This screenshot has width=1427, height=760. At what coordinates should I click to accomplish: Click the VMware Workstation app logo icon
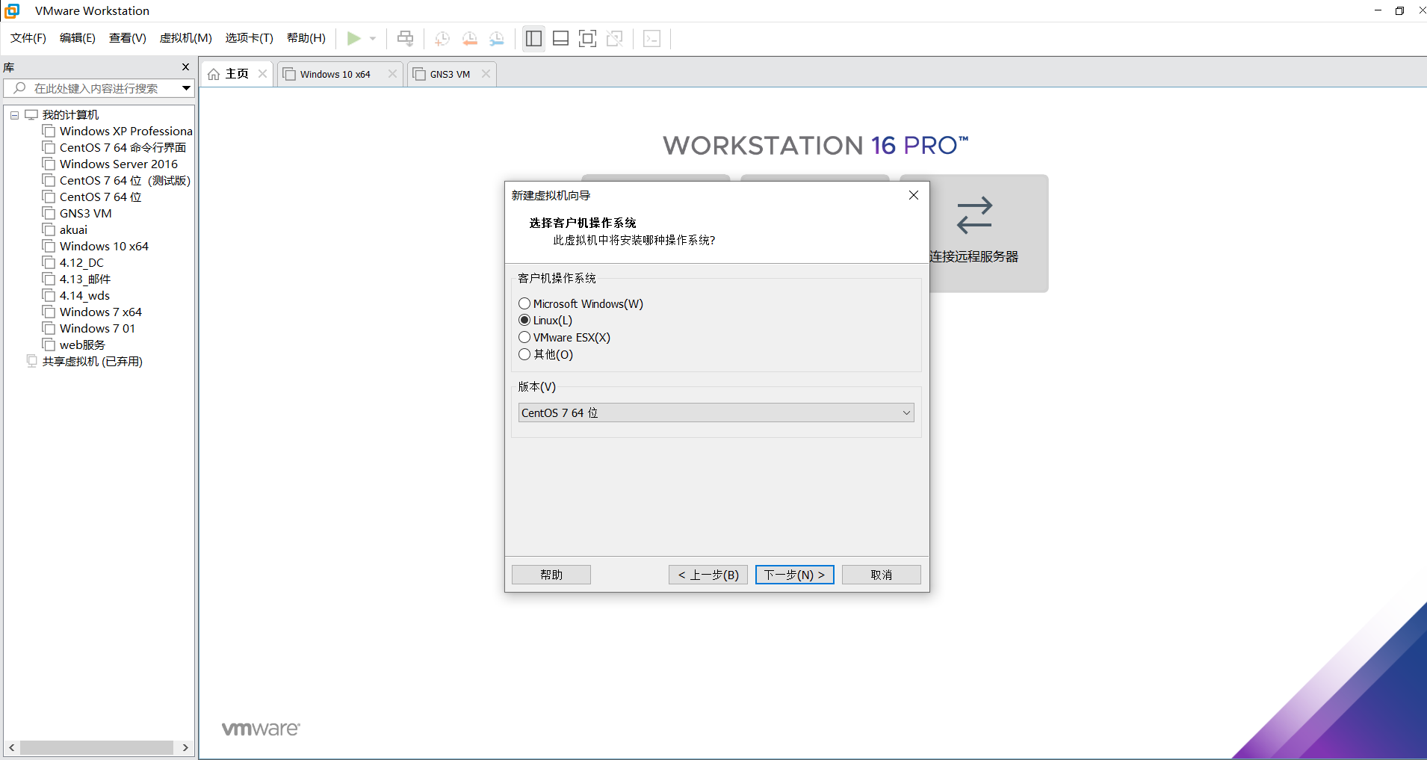pos(12,10)
